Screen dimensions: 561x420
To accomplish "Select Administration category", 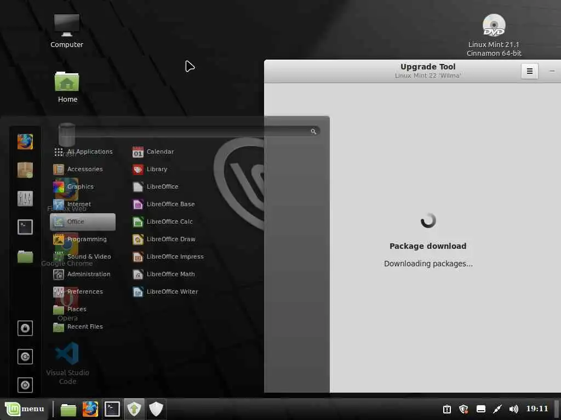I will tap(82, 275).
